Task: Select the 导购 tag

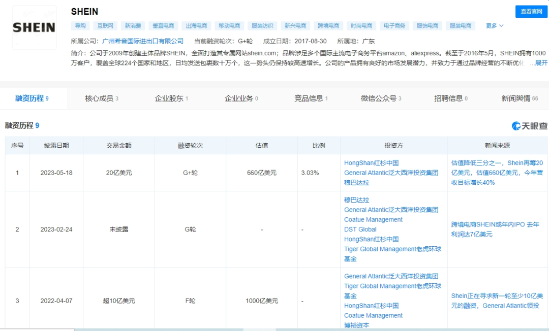Action: (x=80, y=26)
